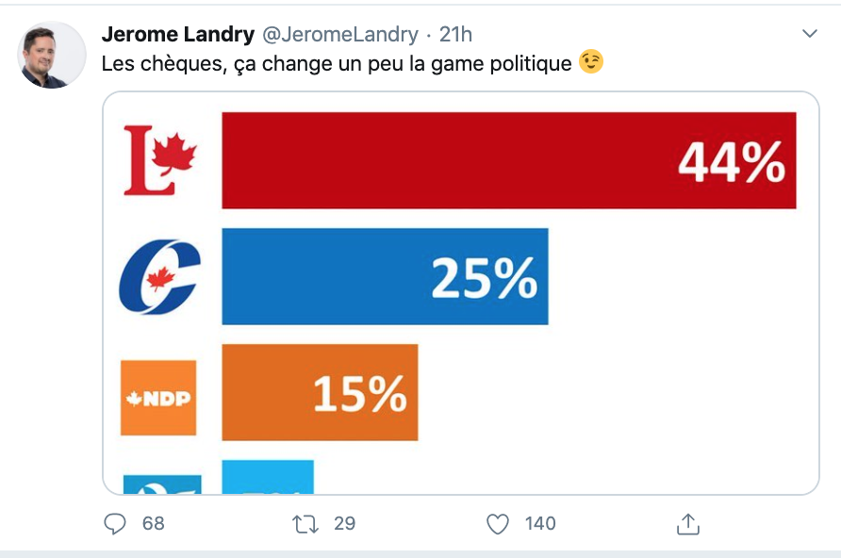Click the orange NDP logo
The image size is (841, 558).
click(158, 398)
